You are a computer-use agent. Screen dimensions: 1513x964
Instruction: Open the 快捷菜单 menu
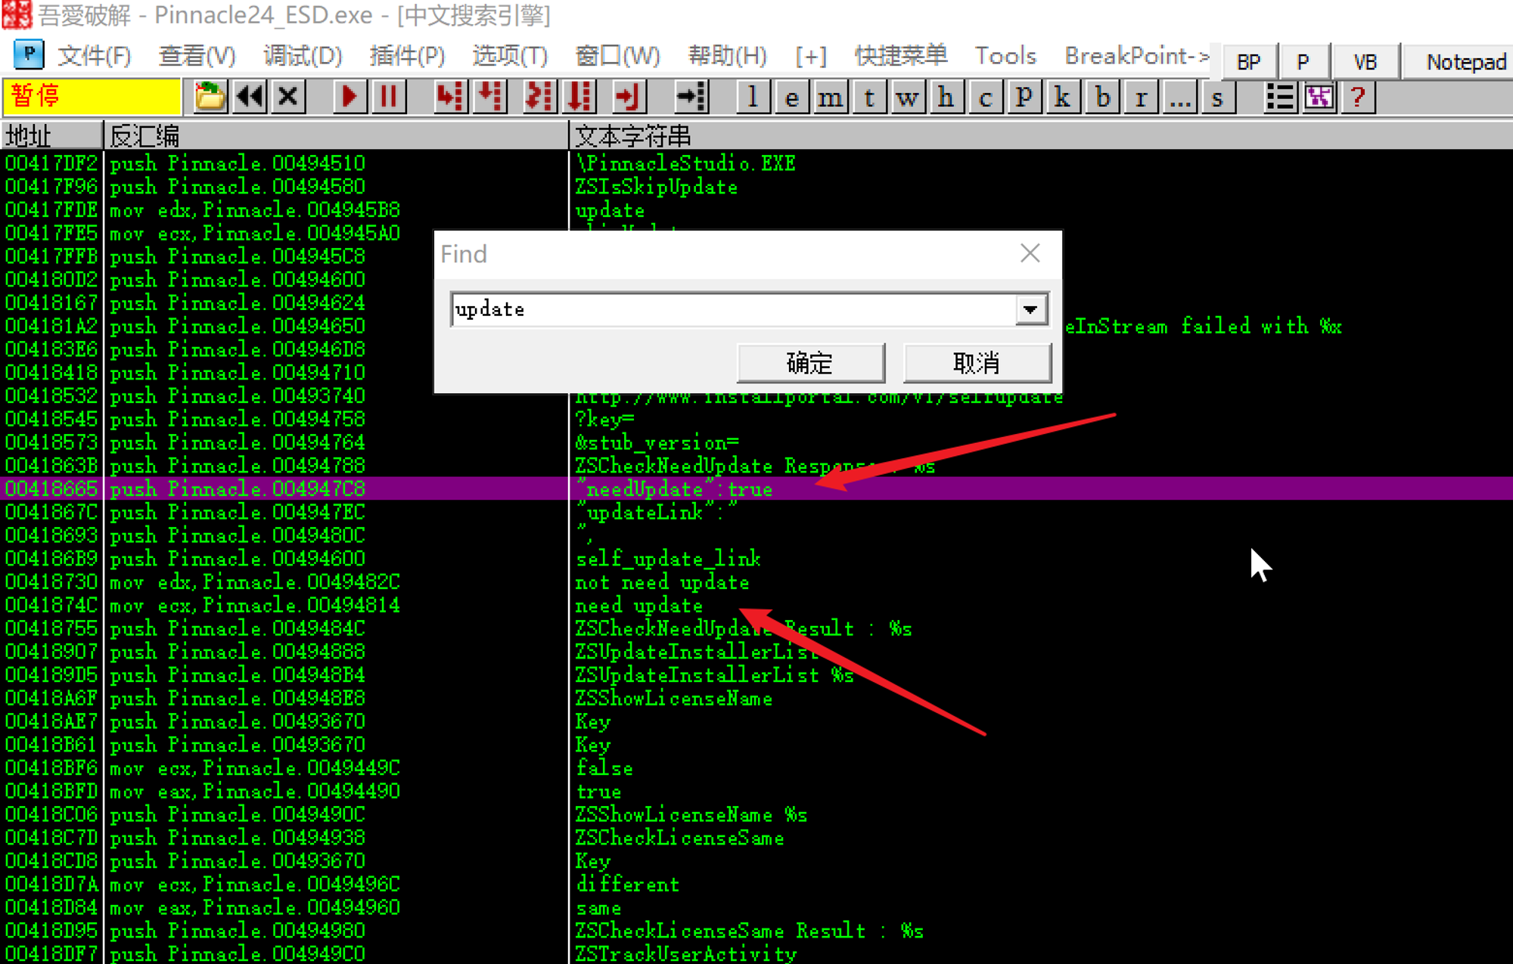click(901, 55)
